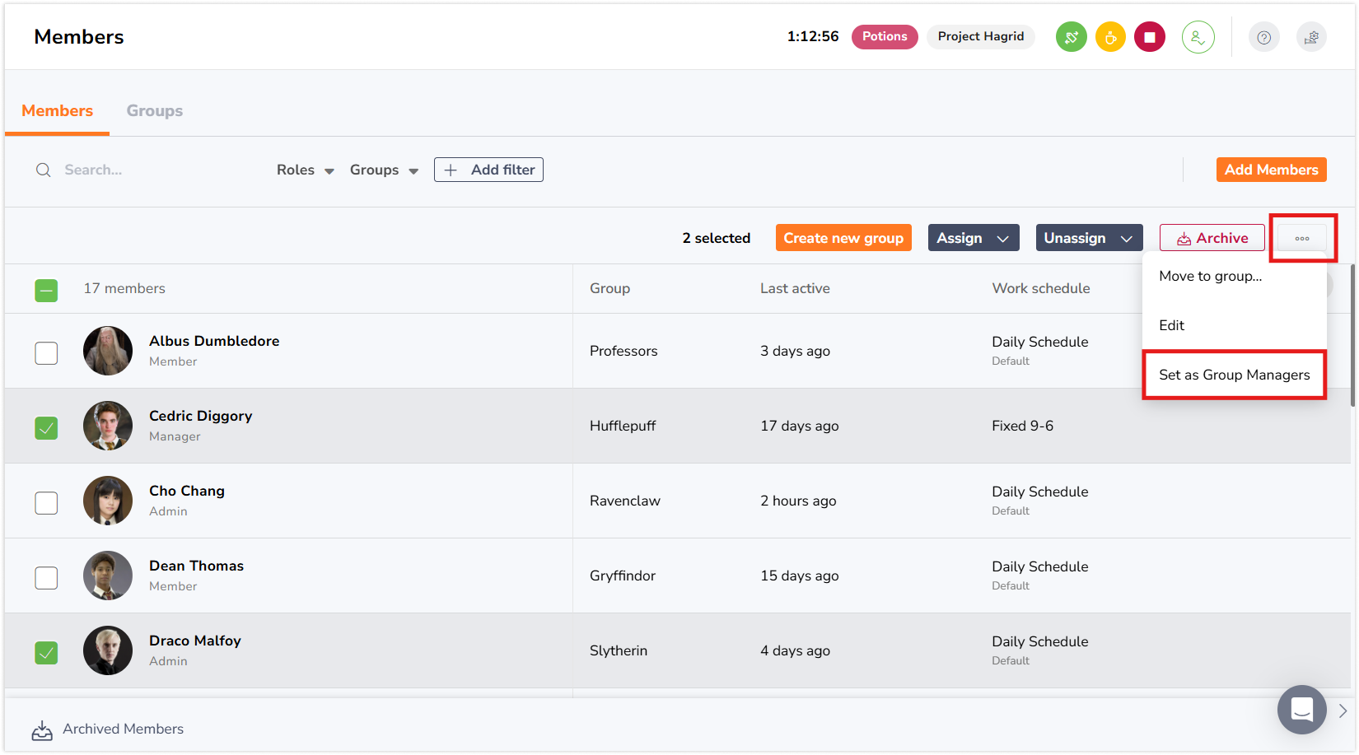Viewport: 1359px width, 755px height.
Task: Expand the Roles filter dropdown
Action: 305,170
